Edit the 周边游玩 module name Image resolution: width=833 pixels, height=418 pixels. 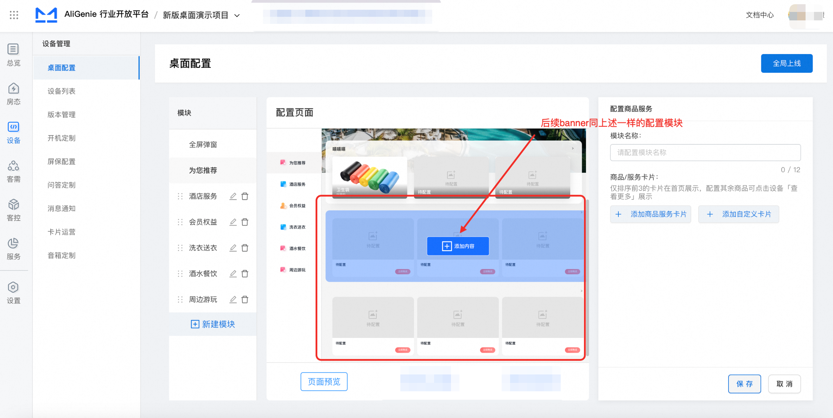[233, 300]
